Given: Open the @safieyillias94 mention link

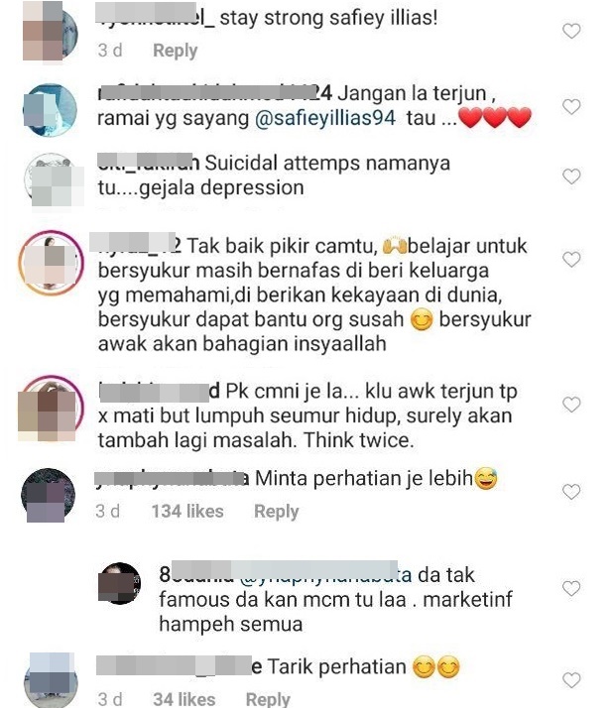Looking at the screenshot, I should click(x=325, y=118).
